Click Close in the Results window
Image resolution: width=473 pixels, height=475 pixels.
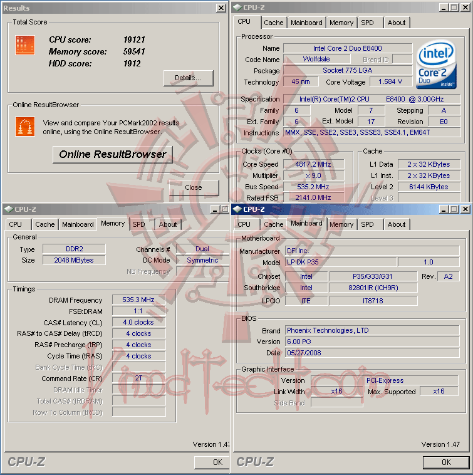click(x=194, y=187)
